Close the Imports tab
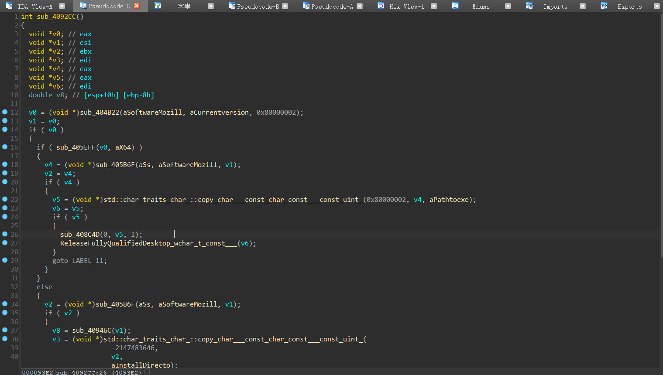663x375 pixels. (583, 6)
